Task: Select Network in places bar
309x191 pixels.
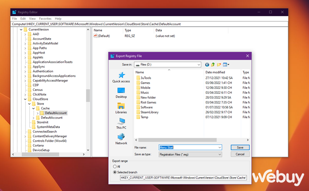Action: (x=121, y=139)
